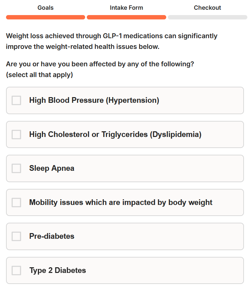The width and height of the screenshot is (252, 287).
Task: Click the "select all that apply" hint text
Action: (x=39, y=75)
